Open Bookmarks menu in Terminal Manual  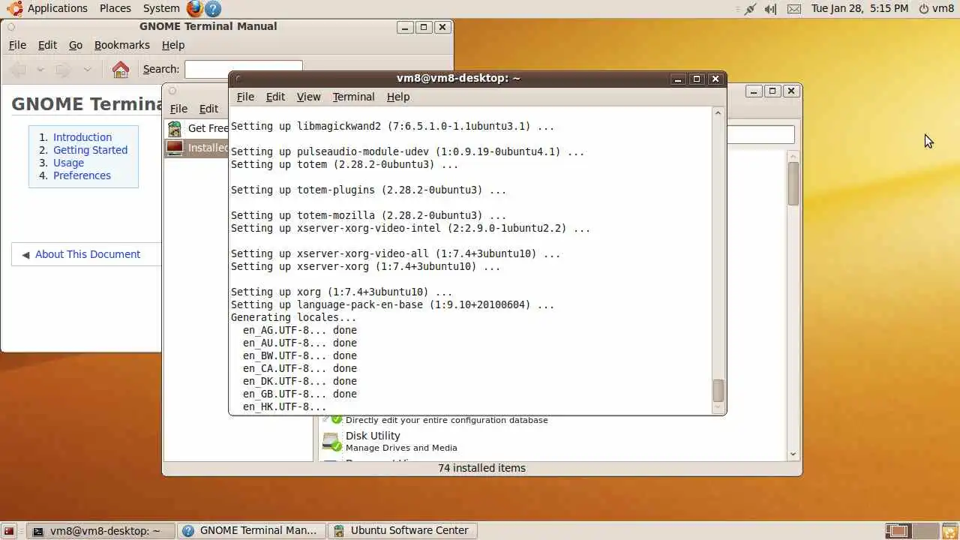[x=121, y=45]
